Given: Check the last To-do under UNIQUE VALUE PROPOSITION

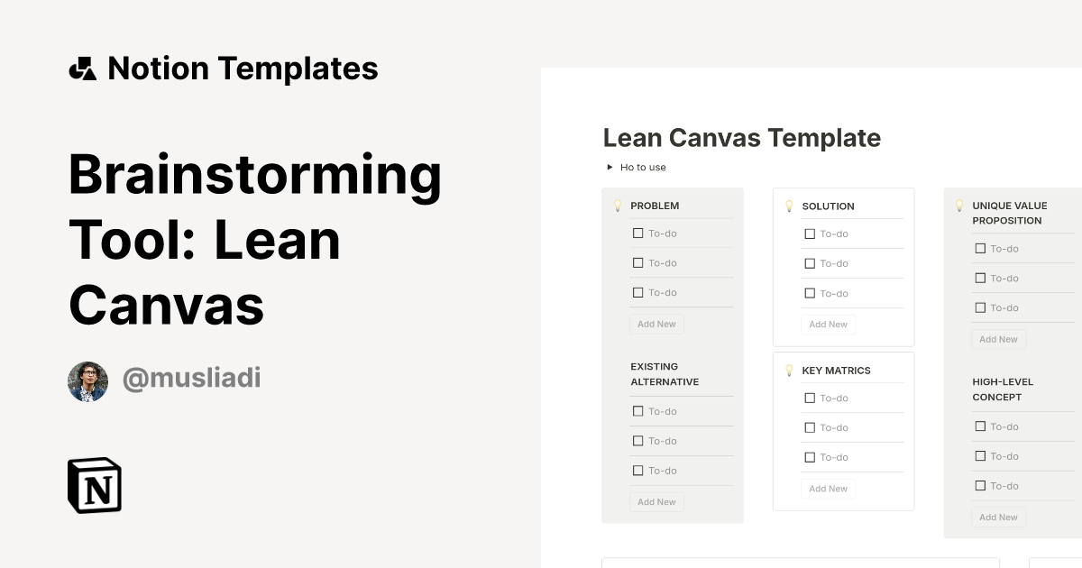Looking at the screenshot, I should point(979,307).
